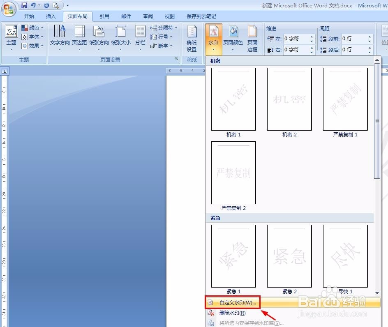Select the 页面布局 tab

(x=77, y=16)
